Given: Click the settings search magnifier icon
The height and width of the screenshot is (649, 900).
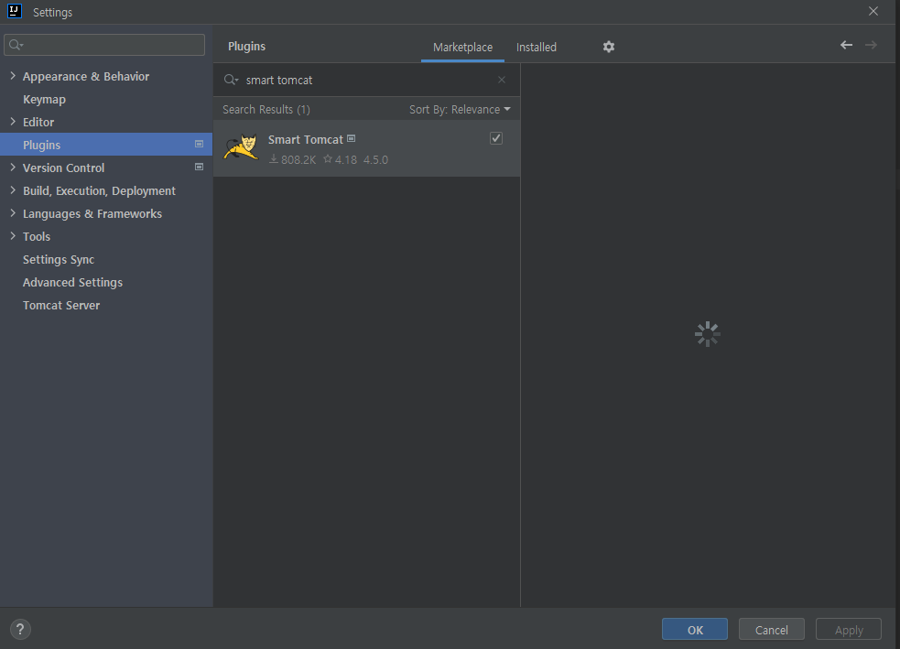Looking at the screenshot, I should 16,45.
